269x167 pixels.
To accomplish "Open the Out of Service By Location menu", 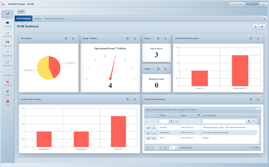I will pyautogui.click(x=258, y=38).
